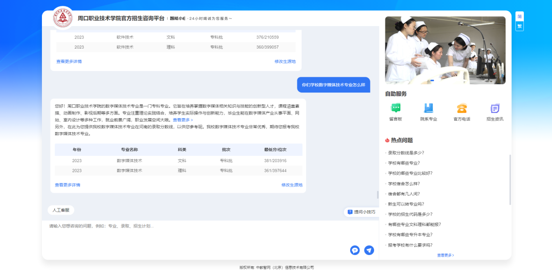Open 人工客服 human support
This screenshot has height=276, width=552.
coord(61,210)
